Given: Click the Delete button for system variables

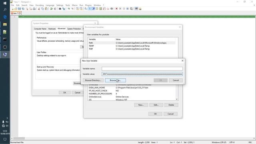Looking at the screenshot, I should click(171, 105).
